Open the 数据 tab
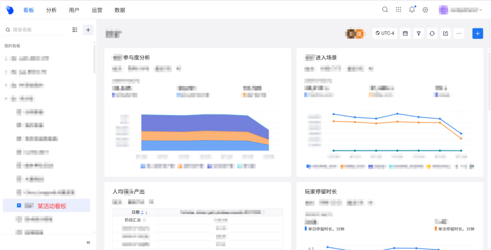The image size is (491, 250). coord(120,10)
